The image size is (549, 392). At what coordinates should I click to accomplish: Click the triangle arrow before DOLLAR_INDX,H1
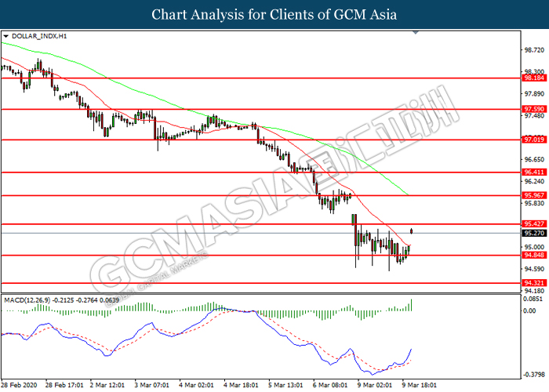tap(5, 36)
